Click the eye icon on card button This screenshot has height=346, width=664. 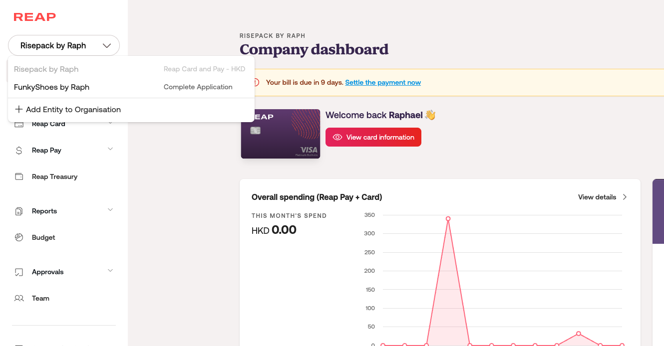pyautogui.click(x=337, y=137)
